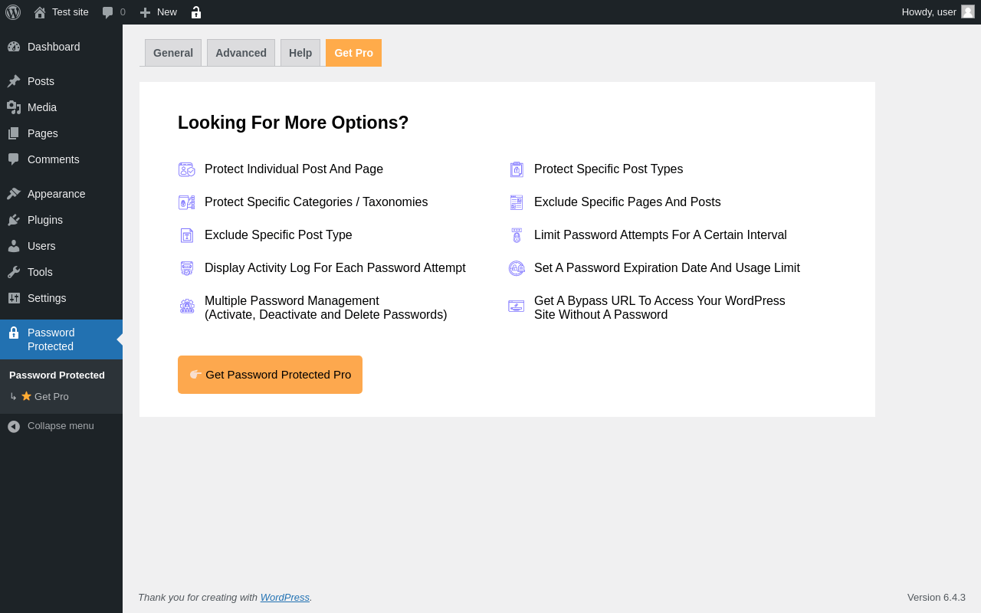Click the WordPress logo icon

tap(13, 12)
